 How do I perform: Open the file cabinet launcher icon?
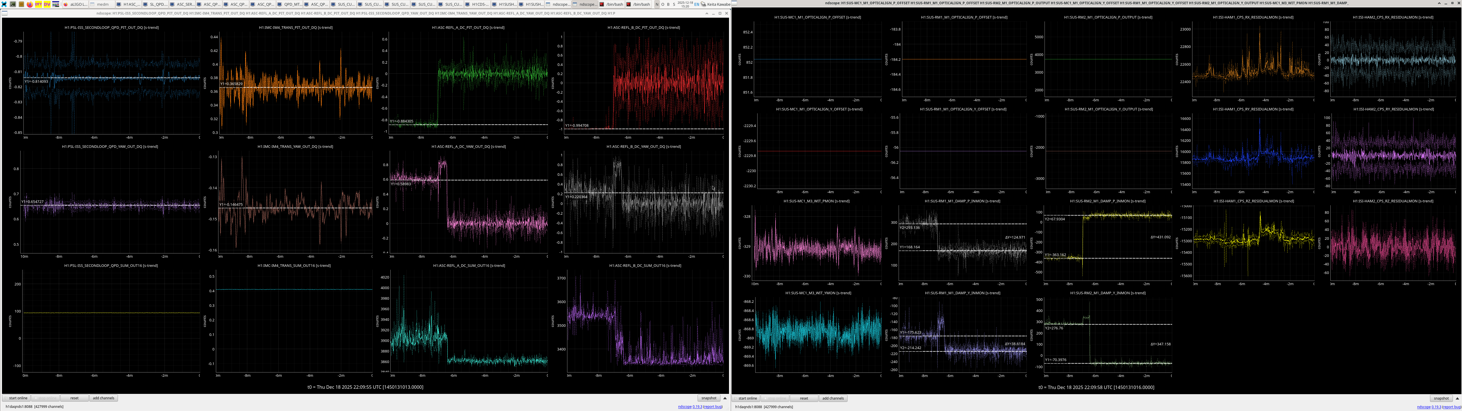pyautogui.click(x=21, y=4)
